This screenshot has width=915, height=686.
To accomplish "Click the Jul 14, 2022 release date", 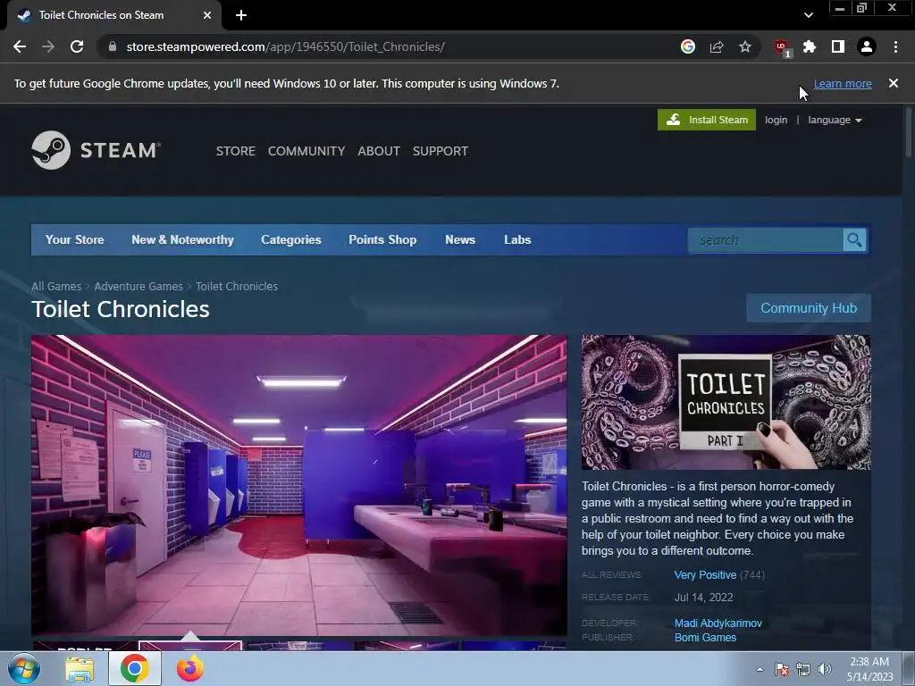I will click(x=703, y=598).
